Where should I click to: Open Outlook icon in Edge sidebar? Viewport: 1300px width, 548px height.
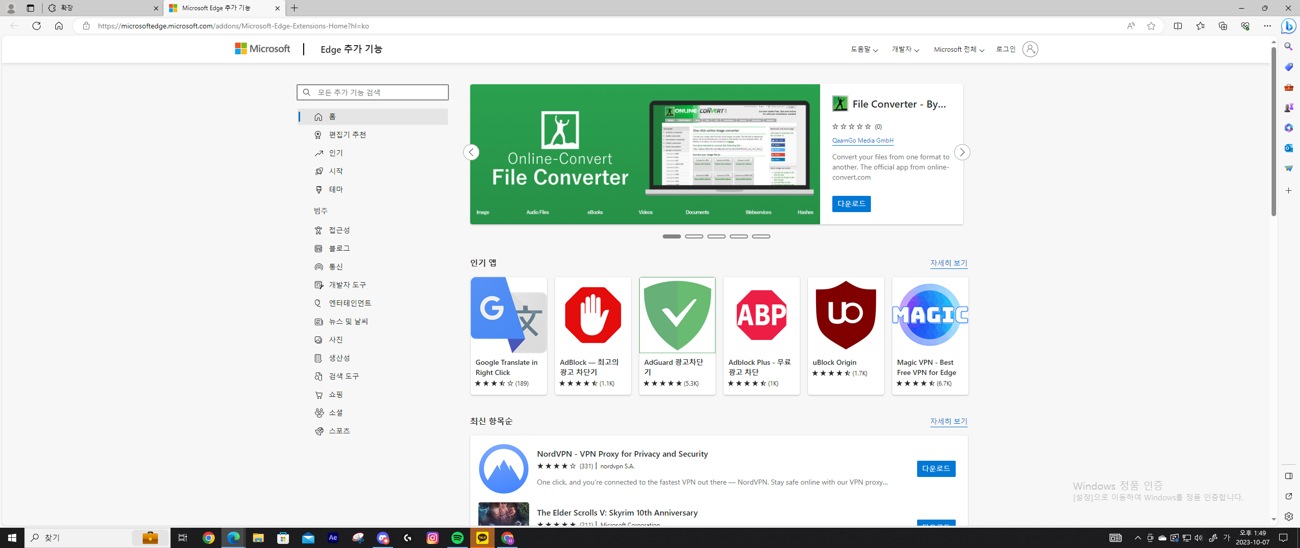point(1288,148)
